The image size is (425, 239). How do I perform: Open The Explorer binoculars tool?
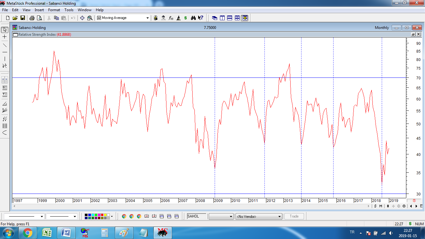[193, 18]
